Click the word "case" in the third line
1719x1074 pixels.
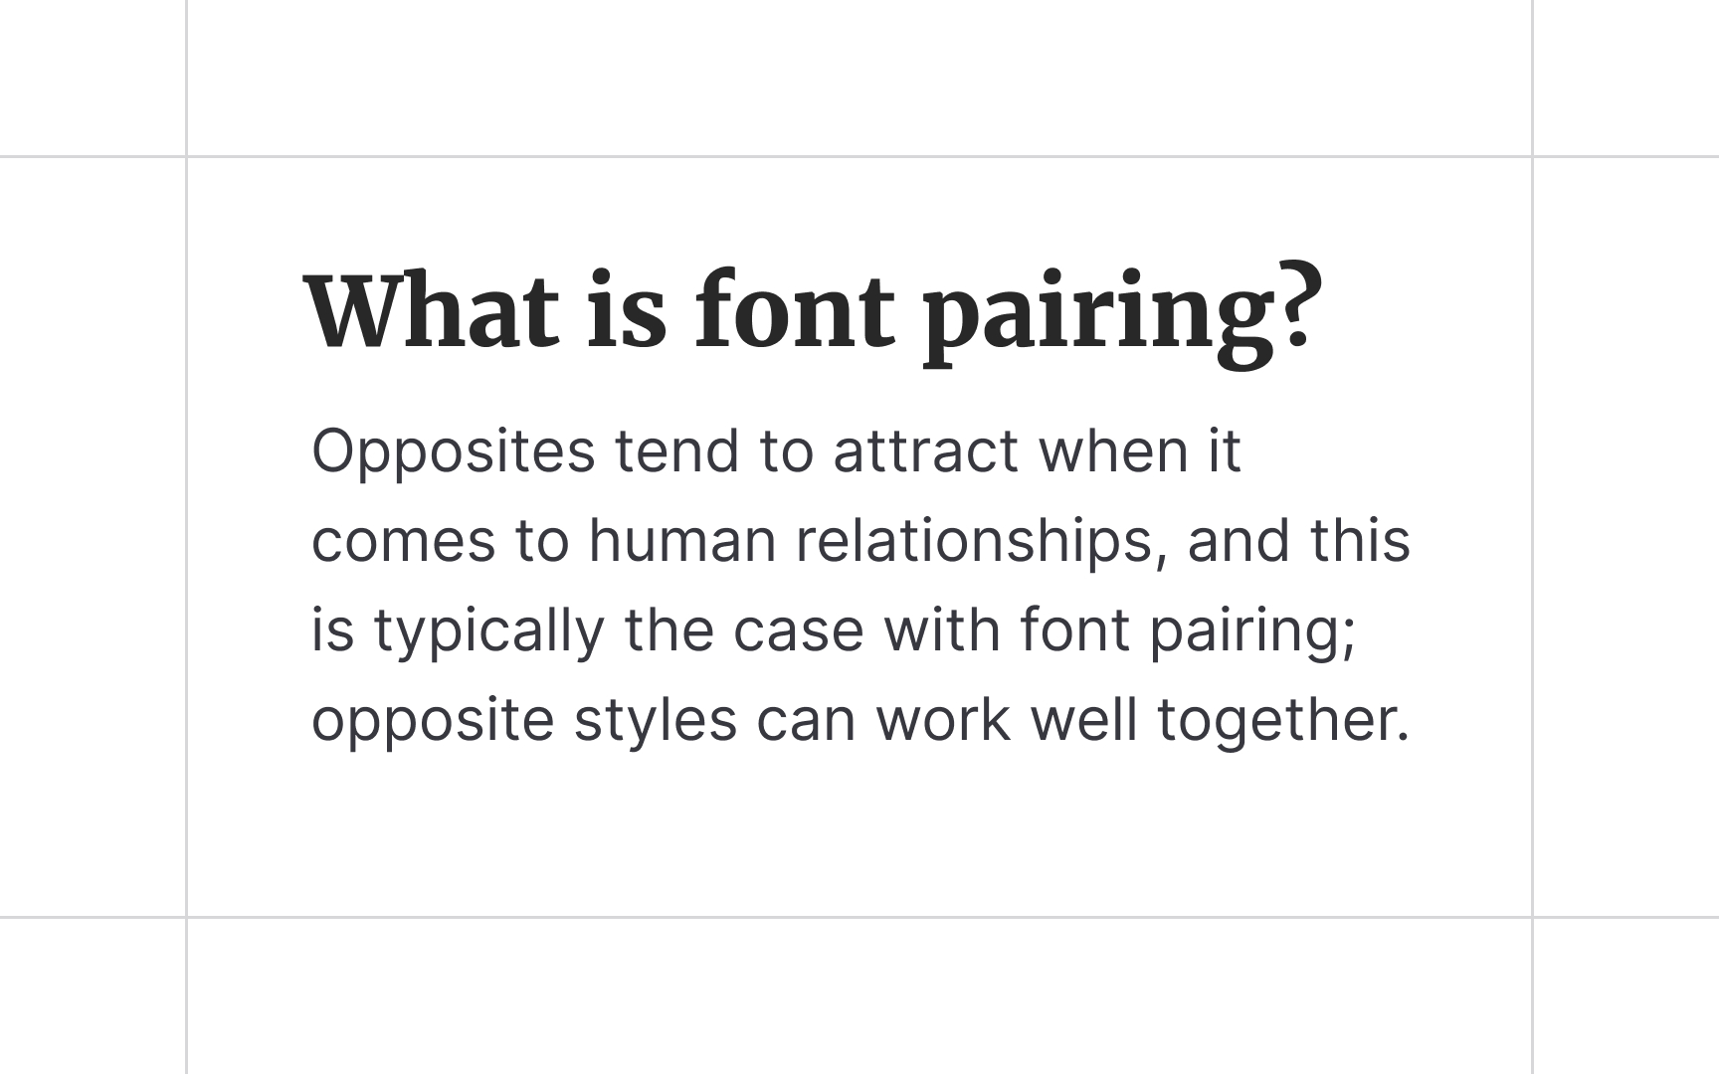[798, 631]
